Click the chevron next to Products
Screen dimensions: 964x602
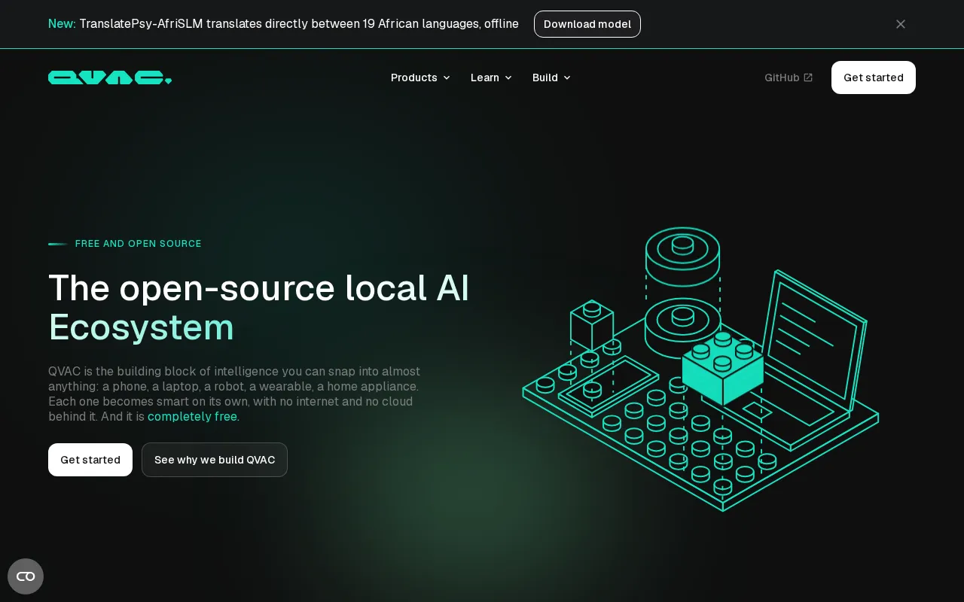click(x=447, y=78)
